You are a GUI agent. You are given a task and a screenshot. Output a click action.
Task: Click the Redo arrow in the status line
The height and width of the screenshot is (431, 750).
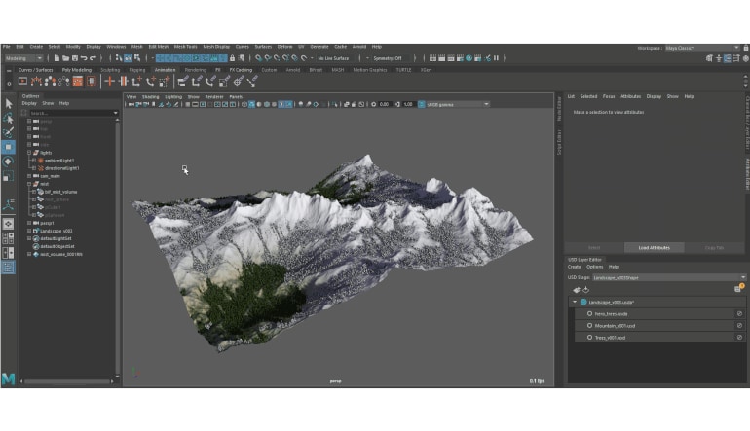click(94, 58)
